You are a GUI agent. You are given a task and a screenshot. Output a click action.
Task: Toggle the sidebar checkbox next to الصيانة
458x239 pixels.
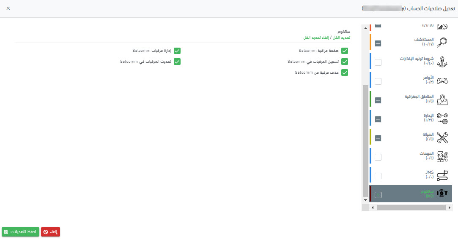(378, 138)
